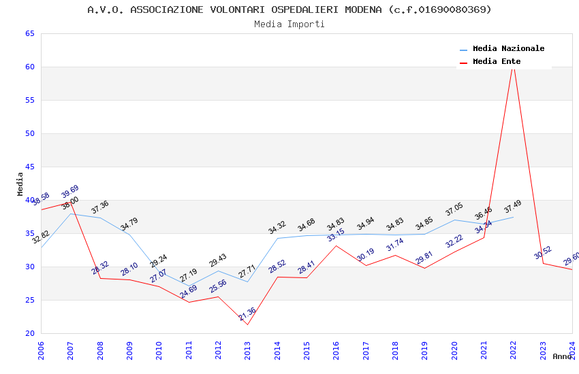Click the Media Importi subtitle
This screenshot has width=579, height=374.
tap(289, 24)
